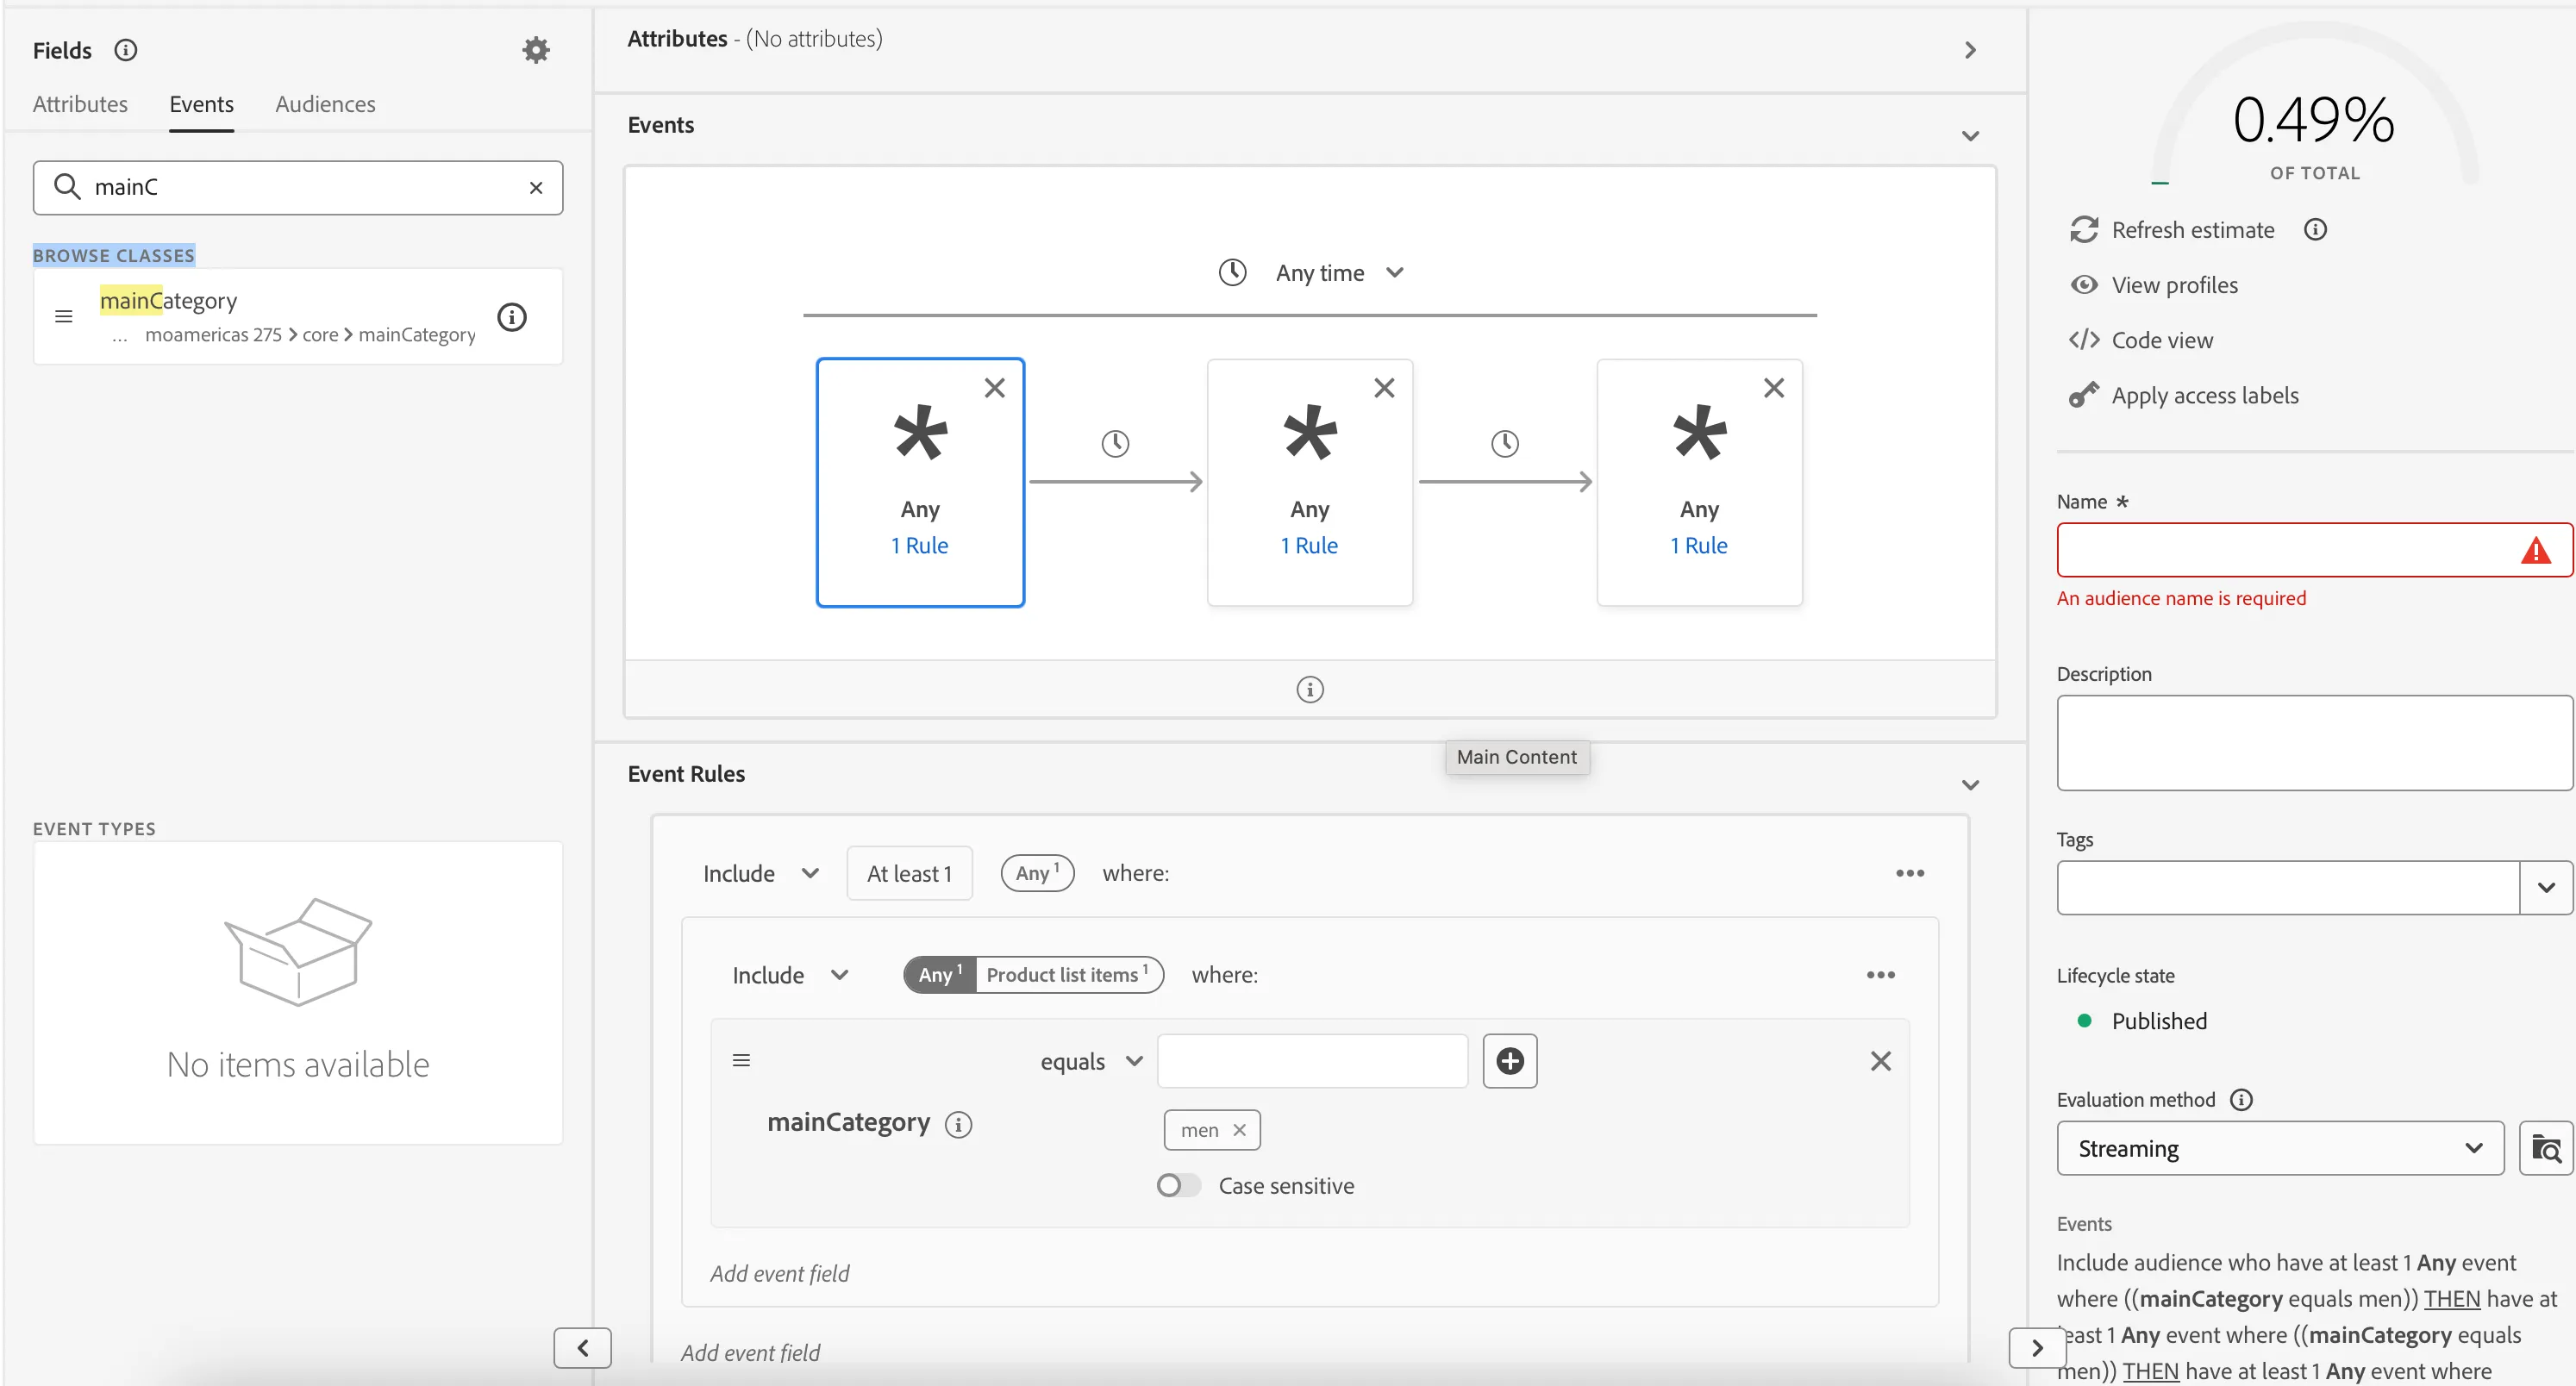Switch to the Attributes tab

tap(80, 104)
